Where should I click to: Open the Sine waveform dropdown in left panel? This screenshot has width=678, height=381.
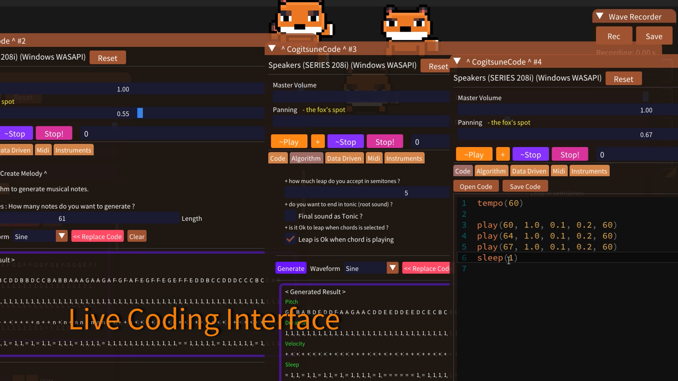(62, 236)
